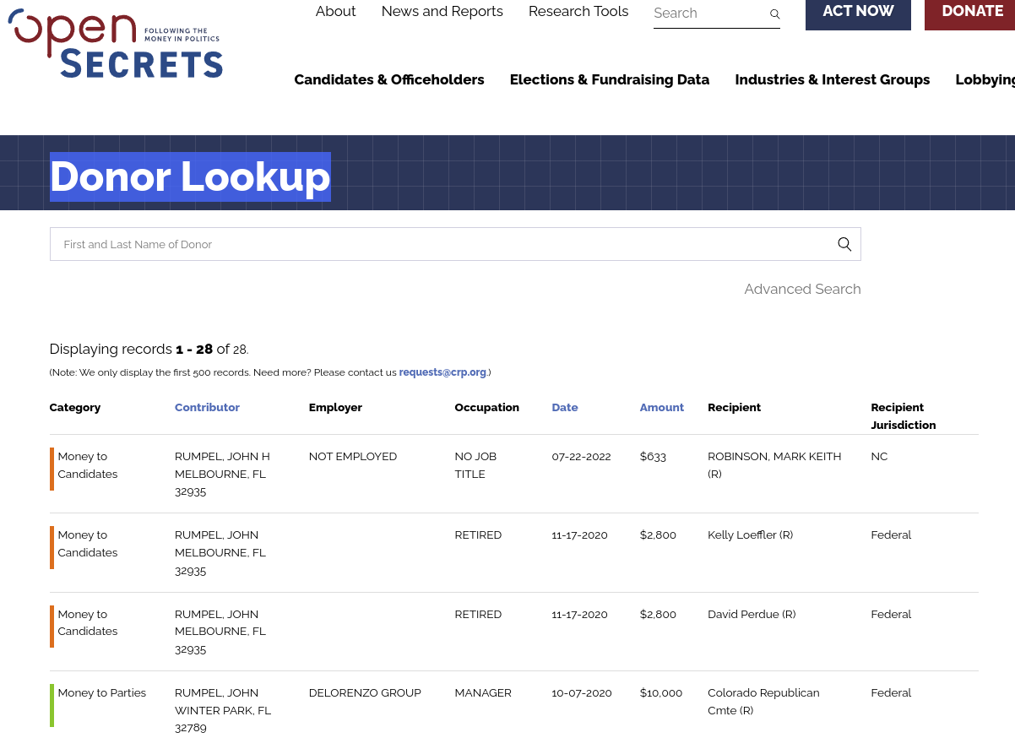Click the OpenSecrets logo
The height and width of the screenshot is (738, 1015).
115,44
